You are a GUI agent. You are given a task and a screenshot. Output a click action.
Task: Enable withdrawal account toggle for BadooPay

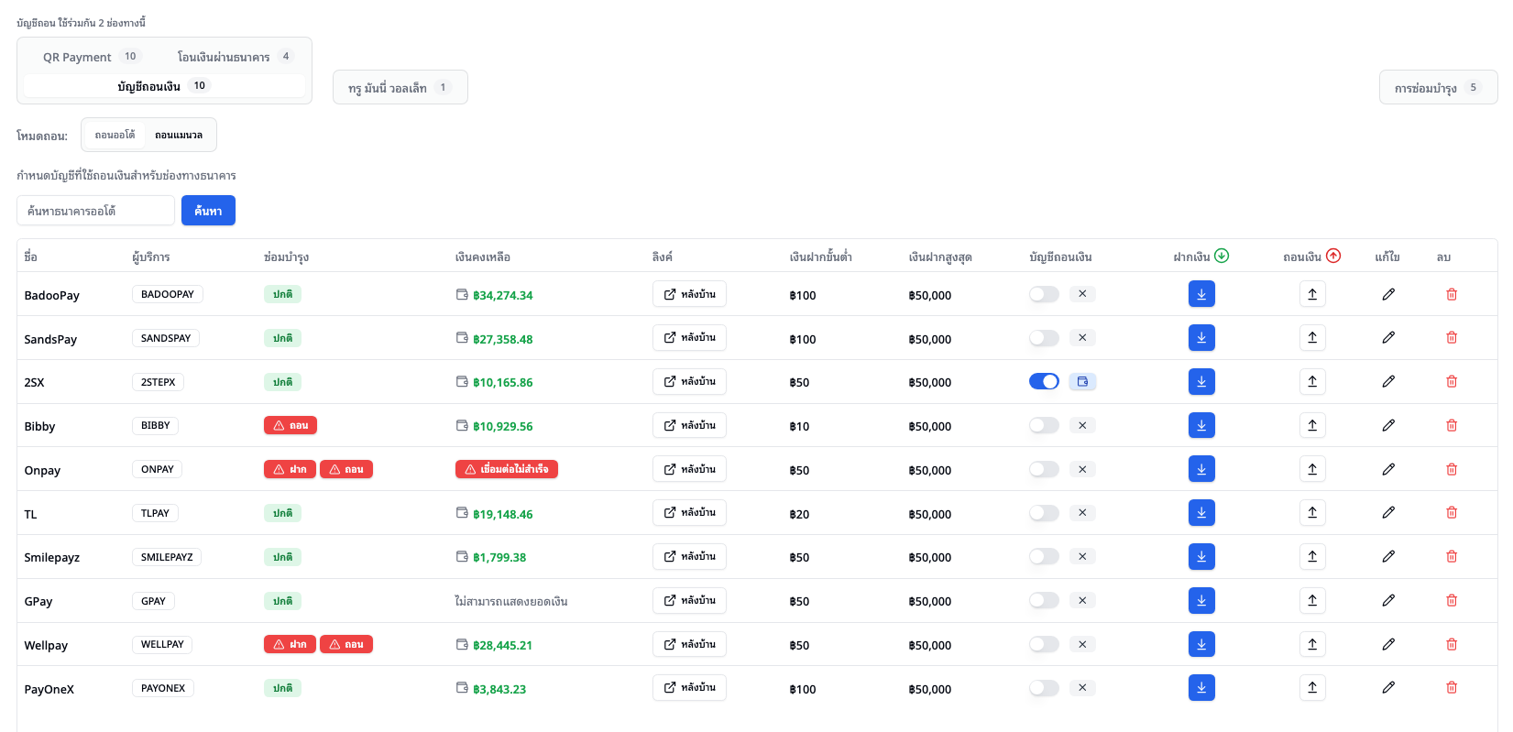click(1044, 294)
